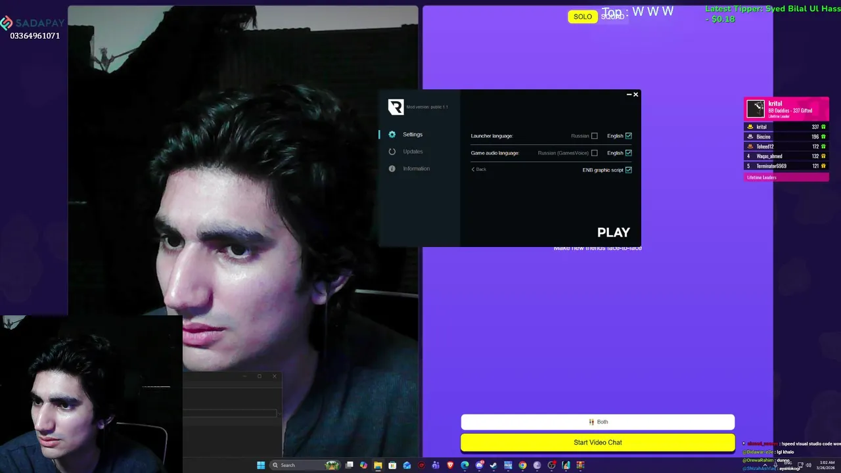The image size is (841, 473).
Task: Disable the ENB graphic script checkbox
Action: pos(629,170)
